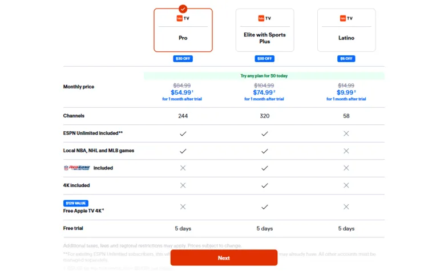Click Latino plan's 4K included X mark
428x271 pixels.
pyautogui.click(x=346, y=185)
